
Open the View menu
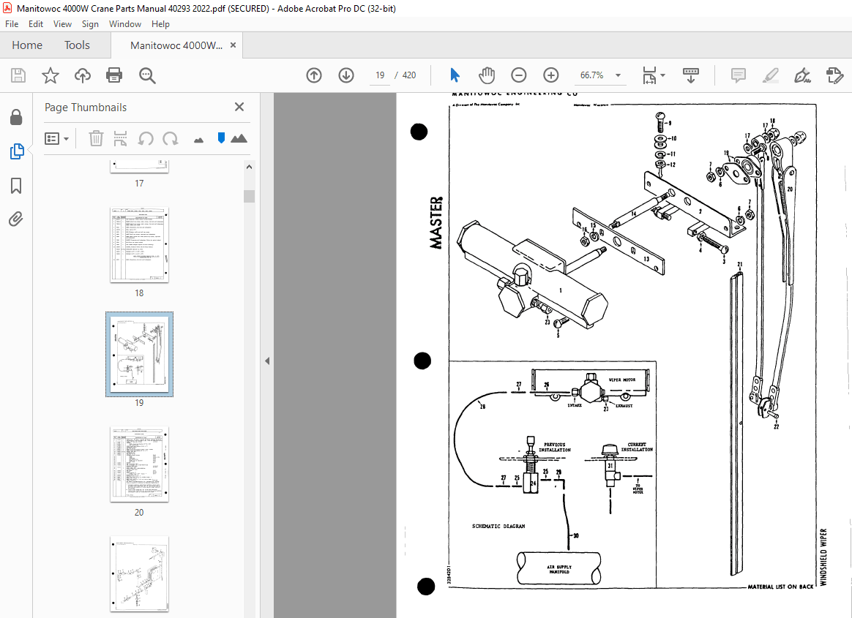[x=62, y=23]
